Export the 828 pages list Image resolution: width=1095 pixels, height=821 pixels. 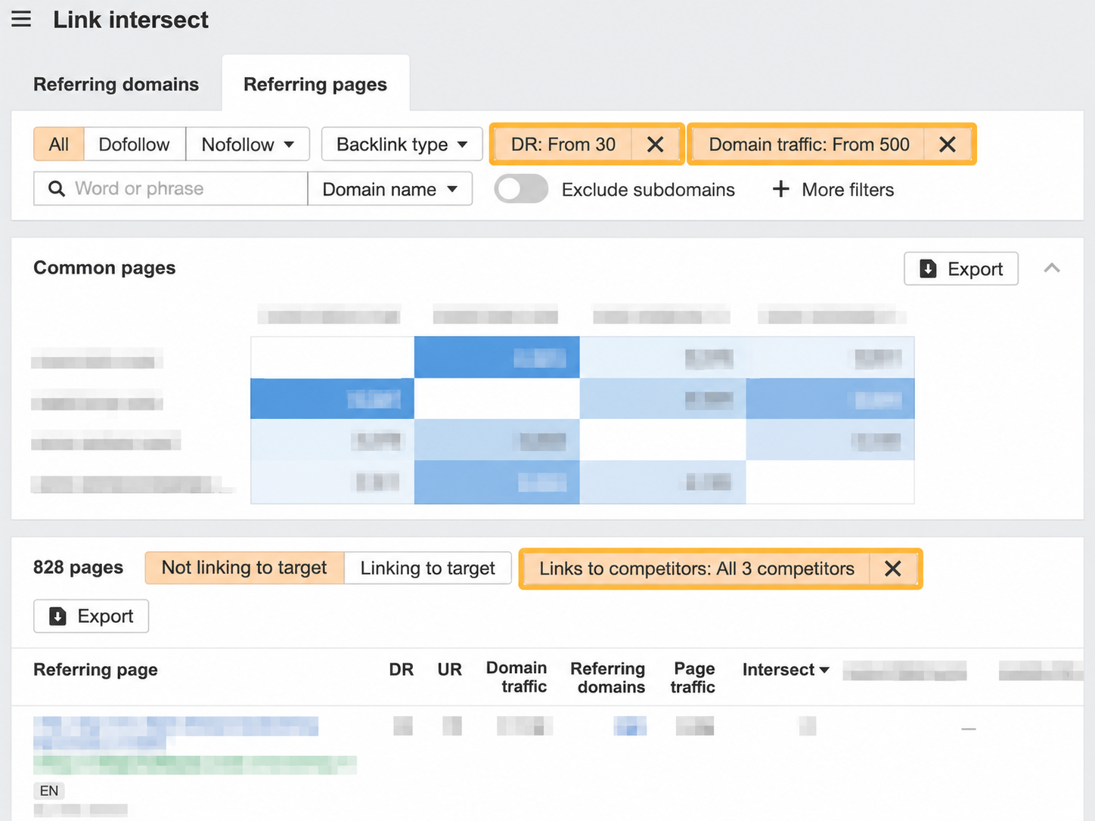click(x=91, y=616)
